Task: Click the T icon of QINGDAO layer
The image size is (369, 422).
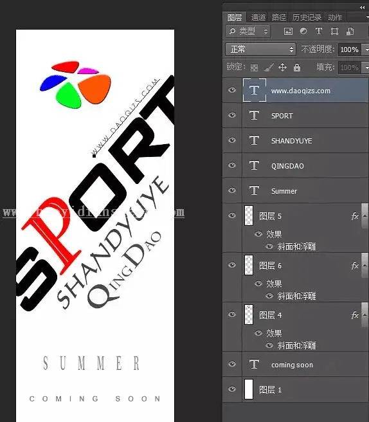Action: [x=254, y=165]
